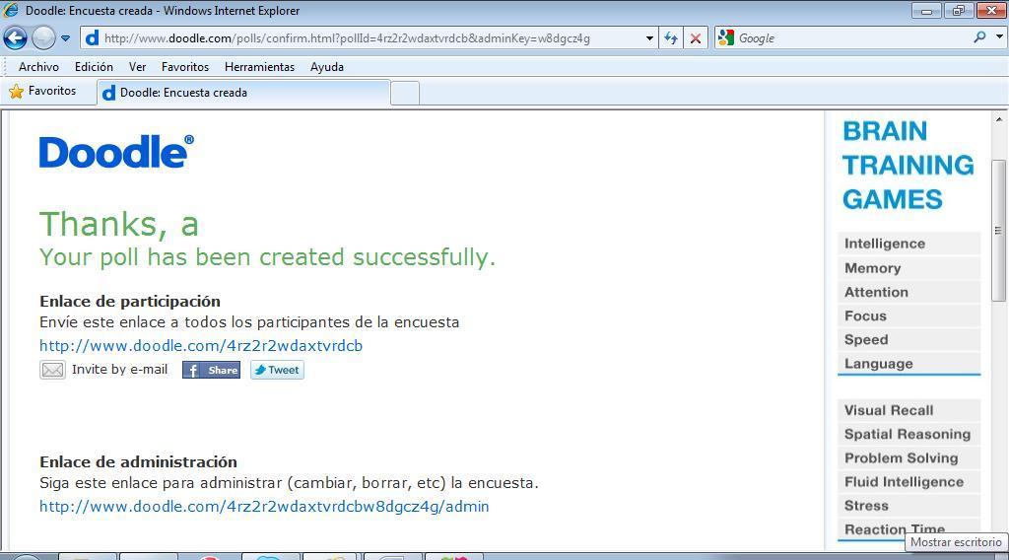Open the poll administration link
Image resolution: width=1009 pixels, height=560 pixels.
tap(264, 507)
